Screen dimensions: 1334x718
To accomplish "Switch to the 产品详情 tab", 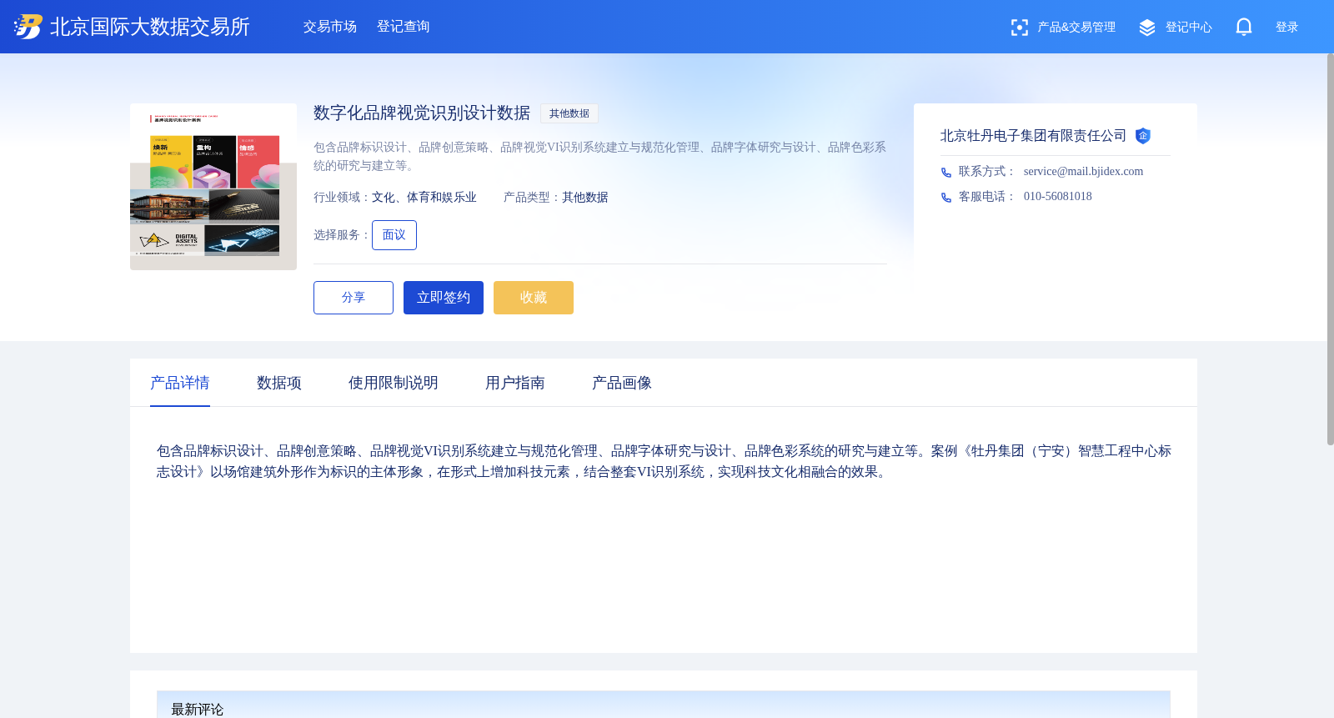I will pos(180,383).
